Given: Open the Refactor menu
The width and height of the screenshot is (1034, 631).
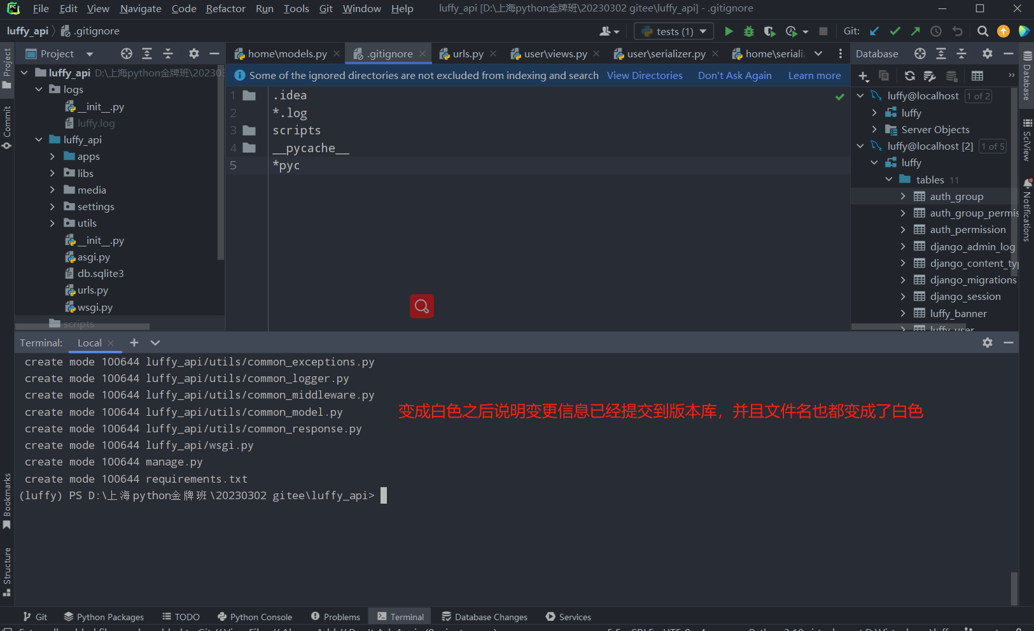Looking at the screenshot, I should pos(225,9).
